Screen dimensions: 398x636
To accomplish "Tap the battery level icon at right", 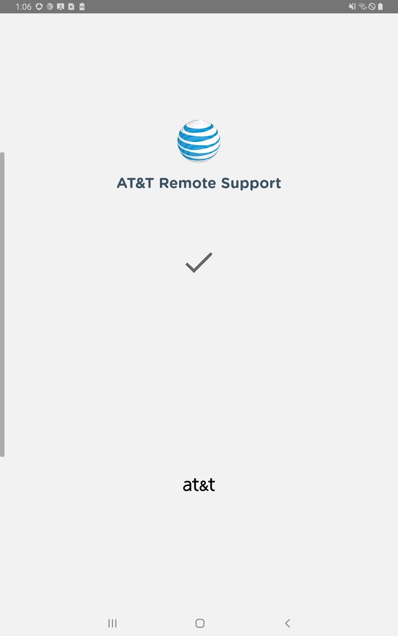I will click(380, 7).
